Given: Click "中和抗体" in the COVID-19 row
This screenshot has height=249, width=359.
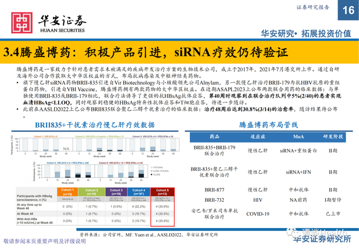Looking at the screenshot, I should tap(298, 214).
